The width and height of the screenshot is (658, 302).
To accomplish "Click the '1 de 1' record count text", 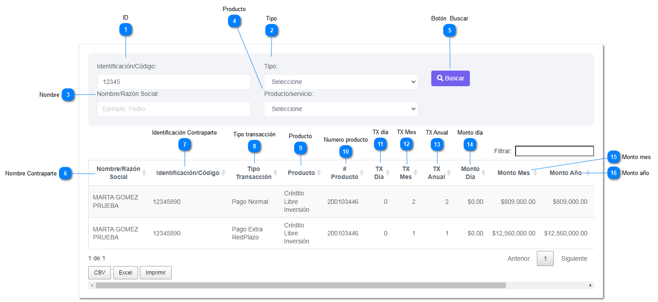I will pyautogui.click(x=97, y=258).
